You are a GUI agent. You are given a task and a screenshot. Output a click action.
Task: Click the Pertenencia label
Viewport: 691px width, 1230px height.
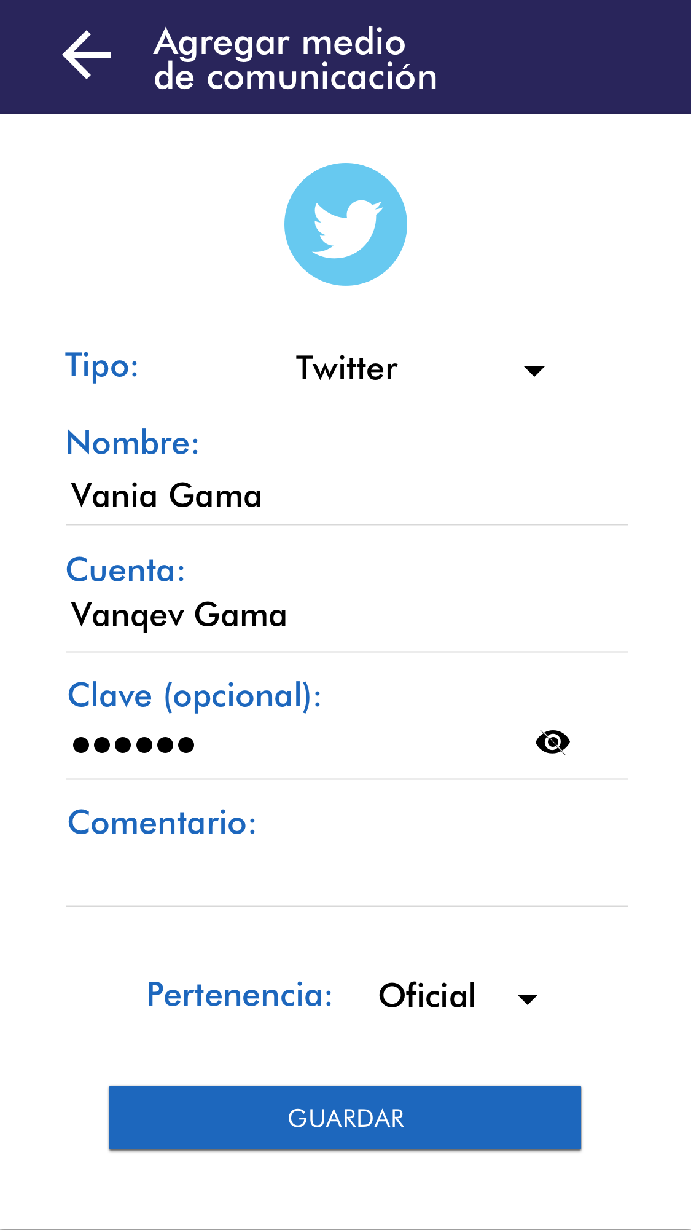(240, 995)
